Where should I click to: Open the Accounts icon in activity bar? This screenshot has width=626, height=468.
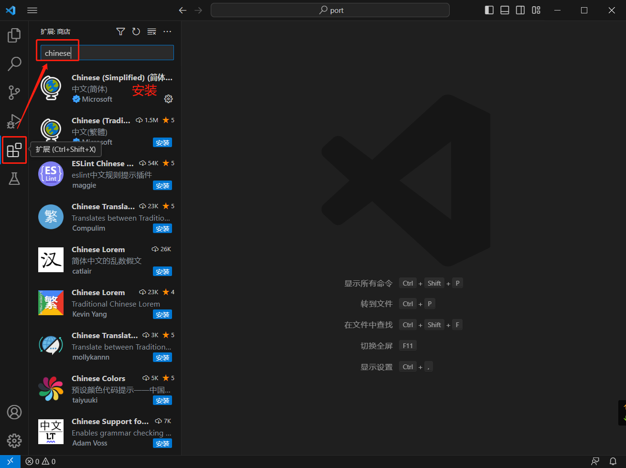14,412
